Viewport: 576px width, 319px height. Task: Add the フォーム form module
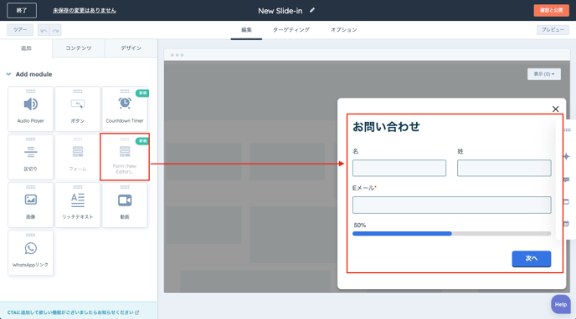pyautogui.click(x=78, y=157)
